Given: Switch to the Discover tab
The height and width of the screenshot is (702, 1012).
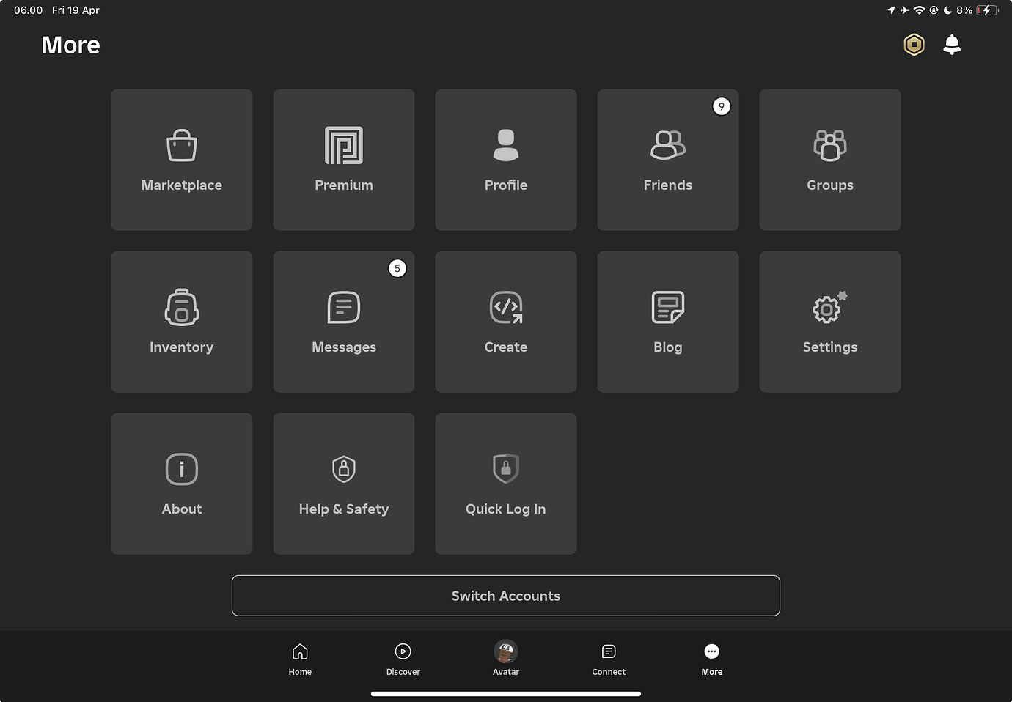Looking at the screenshot, I should click(x=403, y=657).
